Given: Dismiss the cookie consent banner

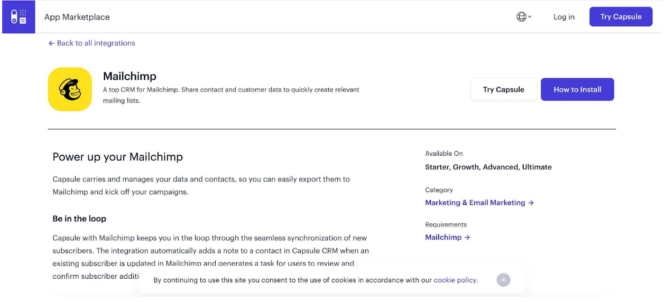Looking at the screenshot, I should click(503, 280).
